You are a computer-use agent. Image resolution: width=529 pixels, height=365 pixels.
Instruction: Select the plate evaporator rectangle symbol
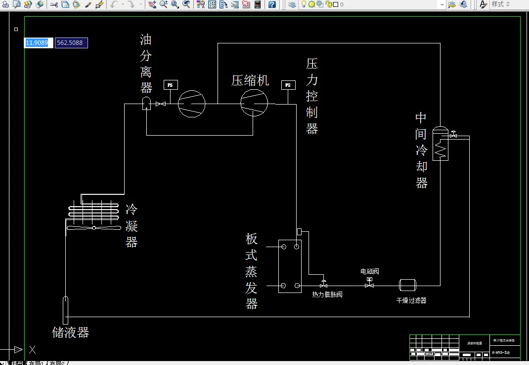[x=290, y=266]
